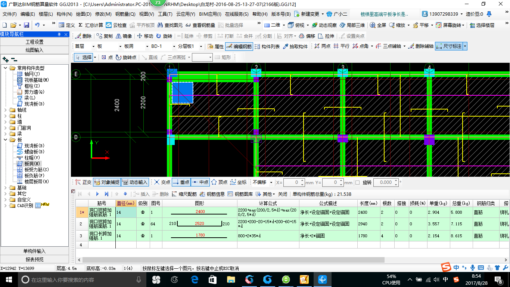Switch to 局部三维 partial 3D view

(352, 25)
